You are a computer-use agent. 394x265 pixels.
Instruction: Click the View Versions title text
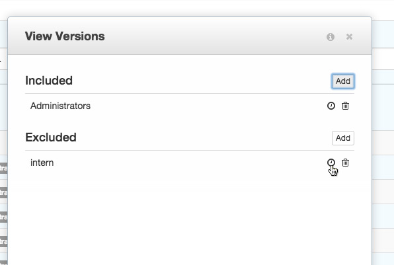coord(65,36)
